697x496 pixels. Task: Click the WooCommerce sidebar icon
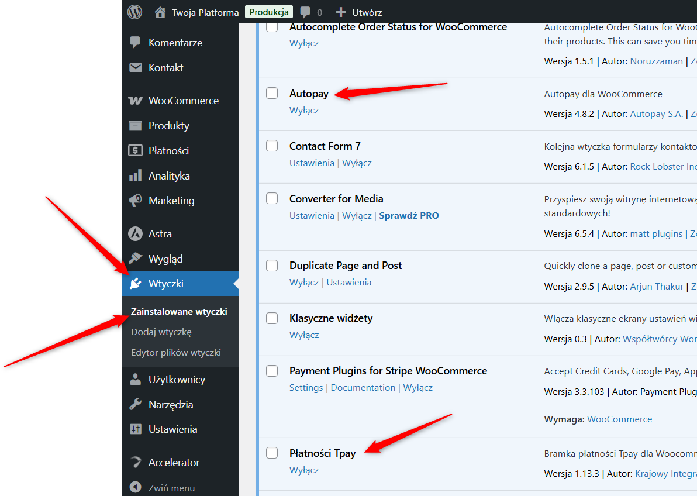(135, 101)
